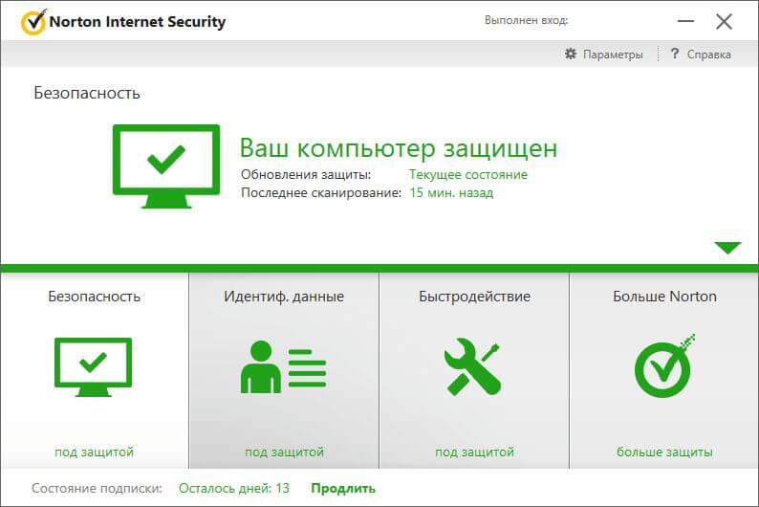The width and height of the screenshot is (759, 507).
Task: Open the Больше Norton tile label
Action: tap(664, 297)
